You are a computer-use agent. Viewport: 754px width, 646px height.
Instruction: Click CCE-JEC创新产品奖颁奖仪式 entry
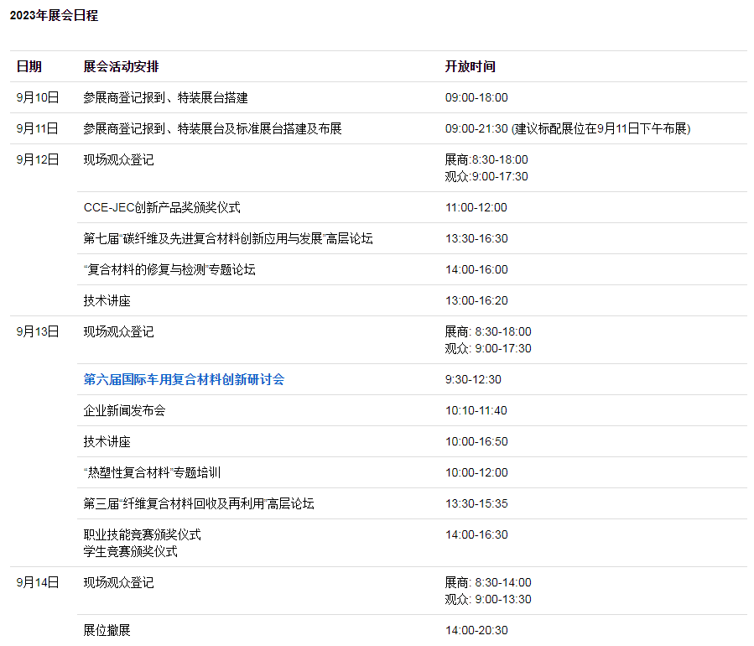pos(162,207)
